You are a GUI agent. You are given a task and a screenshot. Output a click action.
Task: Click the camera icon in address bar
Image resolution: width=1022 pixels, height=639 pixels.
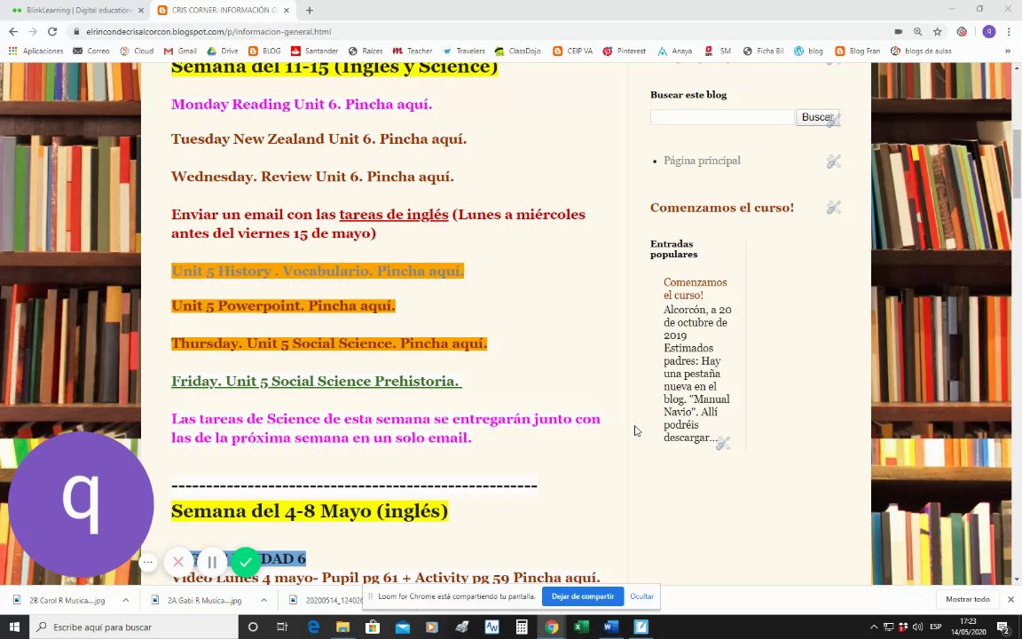[898, 31]
